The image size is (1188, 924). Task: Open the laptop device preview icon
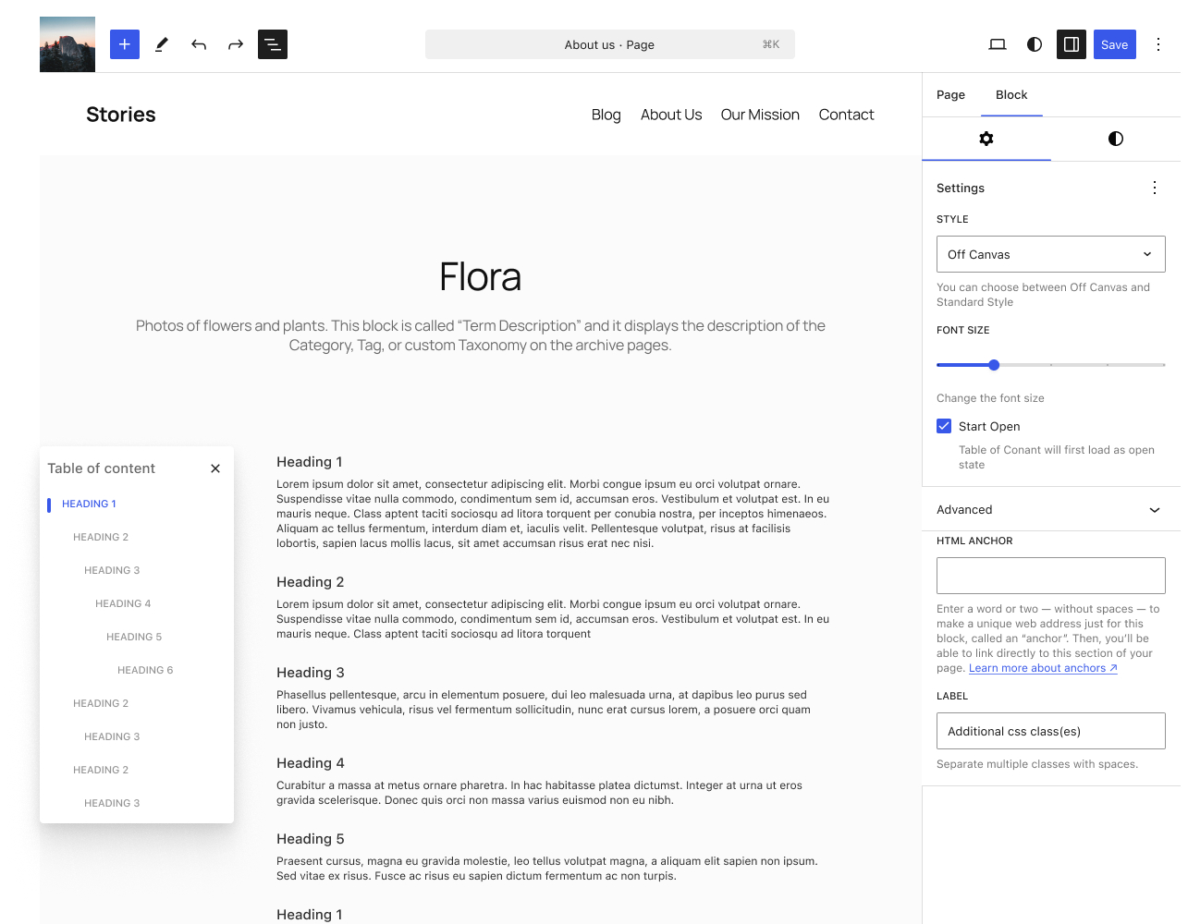click(998, 44)
